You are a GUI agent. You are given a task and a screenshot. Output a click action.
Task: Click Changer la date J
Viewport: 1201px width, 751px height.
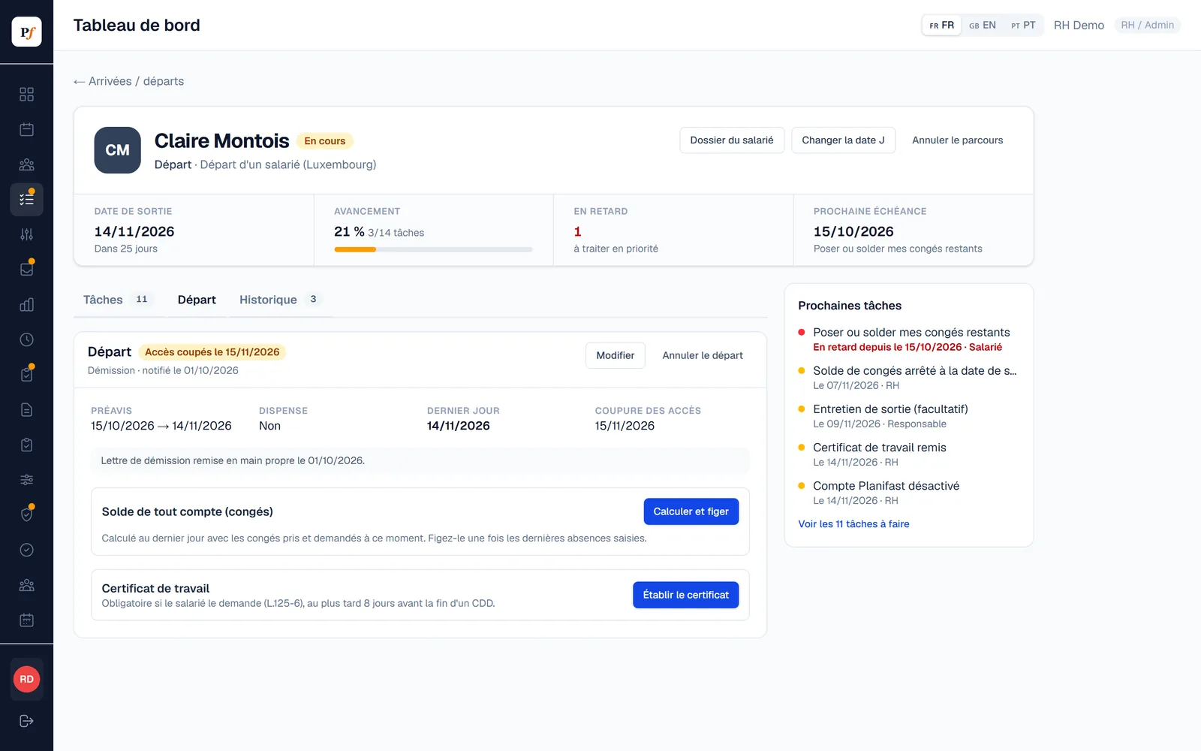click(843, 140)
